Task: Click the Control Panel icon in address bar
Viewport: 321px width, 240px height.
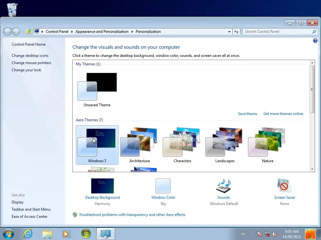Action: 37,31
